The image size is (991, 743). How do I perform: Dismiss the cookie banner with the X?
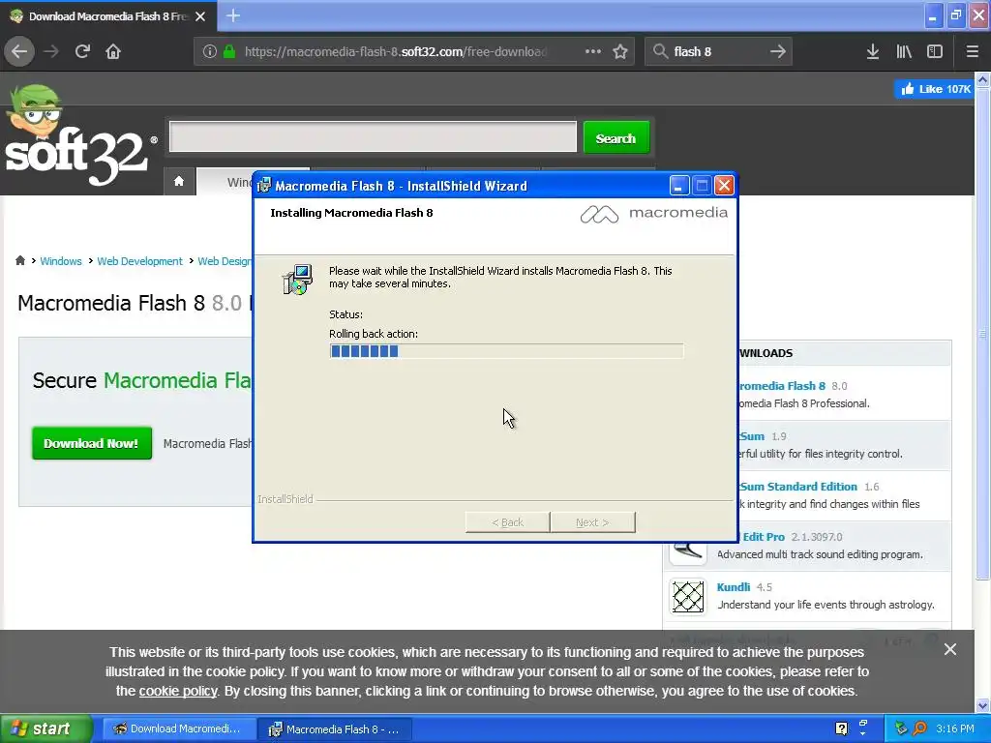[950, 649]
